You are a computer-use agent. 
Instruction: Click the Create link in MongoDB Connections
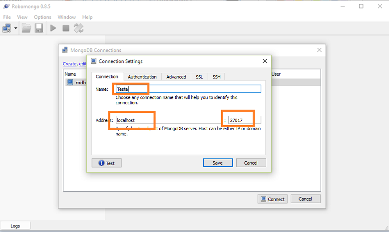tap(69, 64)
